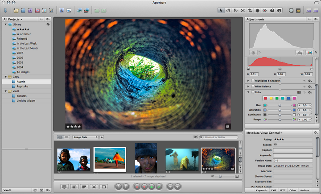The image size is (321, 194).
Task: Click the Import arrow icon in toolbar
Action: tap(5, 10)
